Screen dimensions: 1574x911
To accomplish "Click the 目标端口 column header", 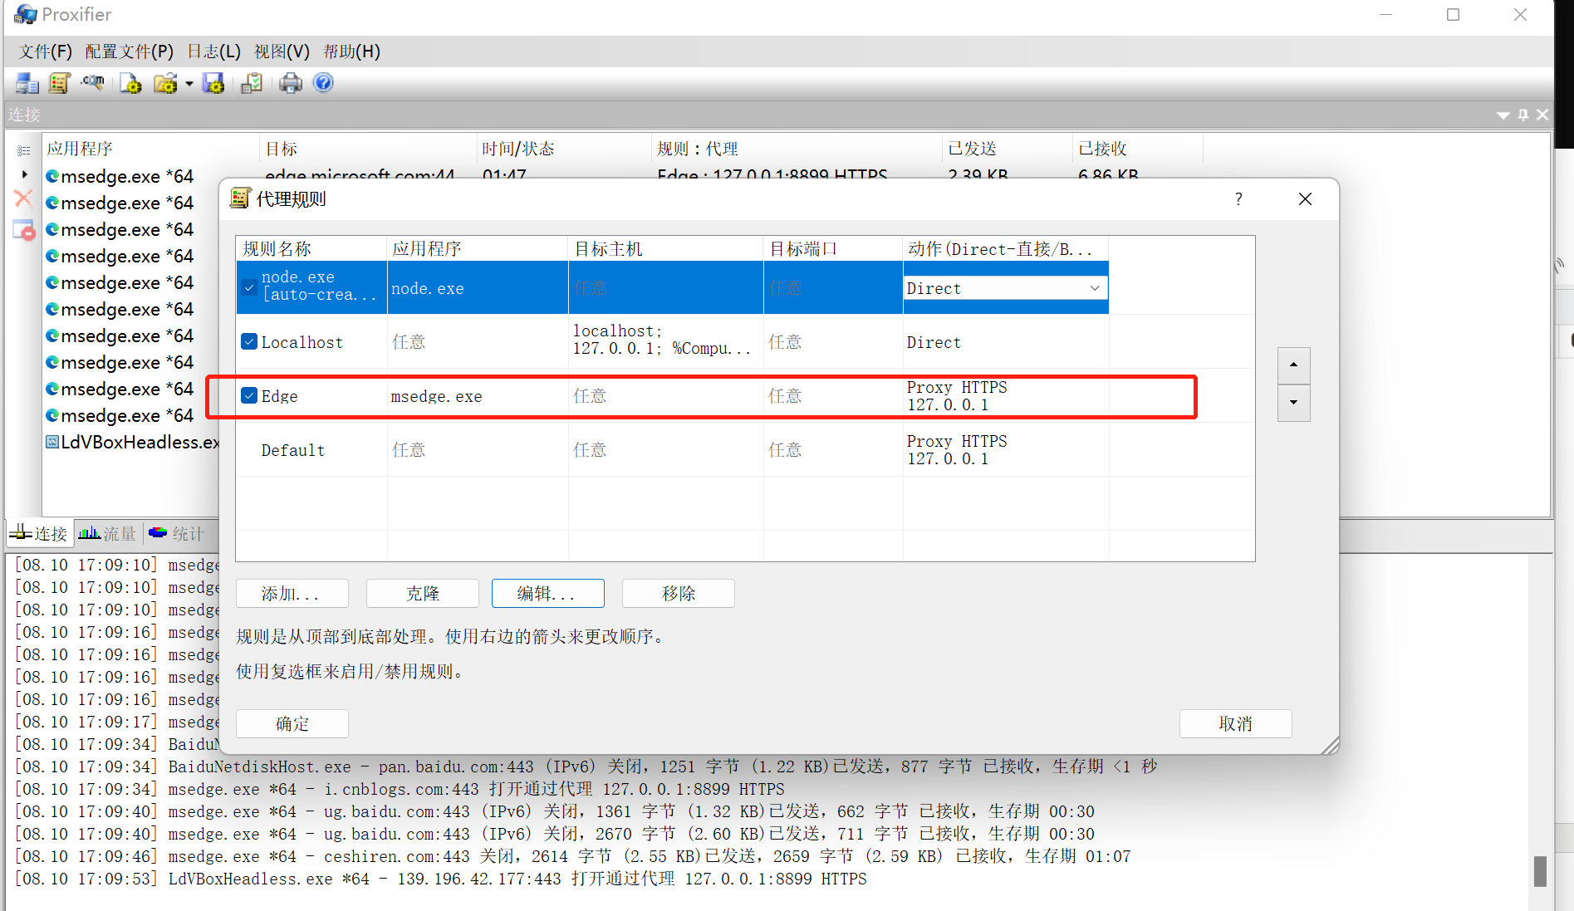I will [x=833, y=249].
